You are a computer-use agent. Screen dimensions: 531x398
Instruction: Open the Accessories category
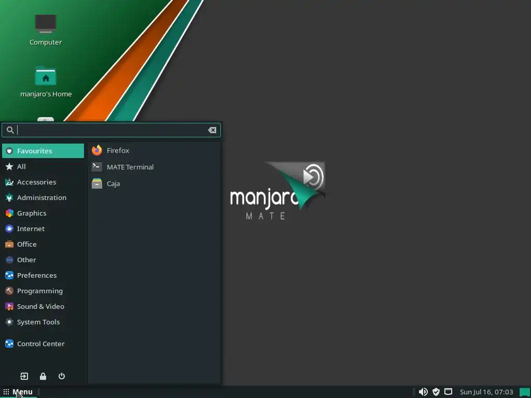point(43,182)
